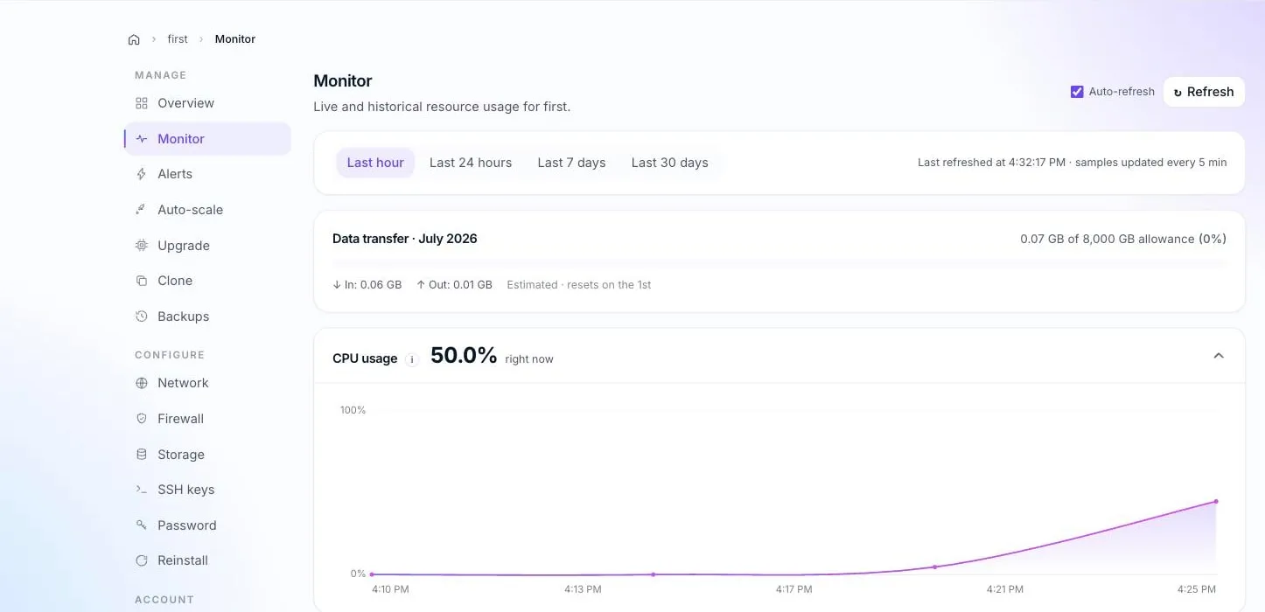Click the 'Data transfer · July 2026' heading

point(405,239)
